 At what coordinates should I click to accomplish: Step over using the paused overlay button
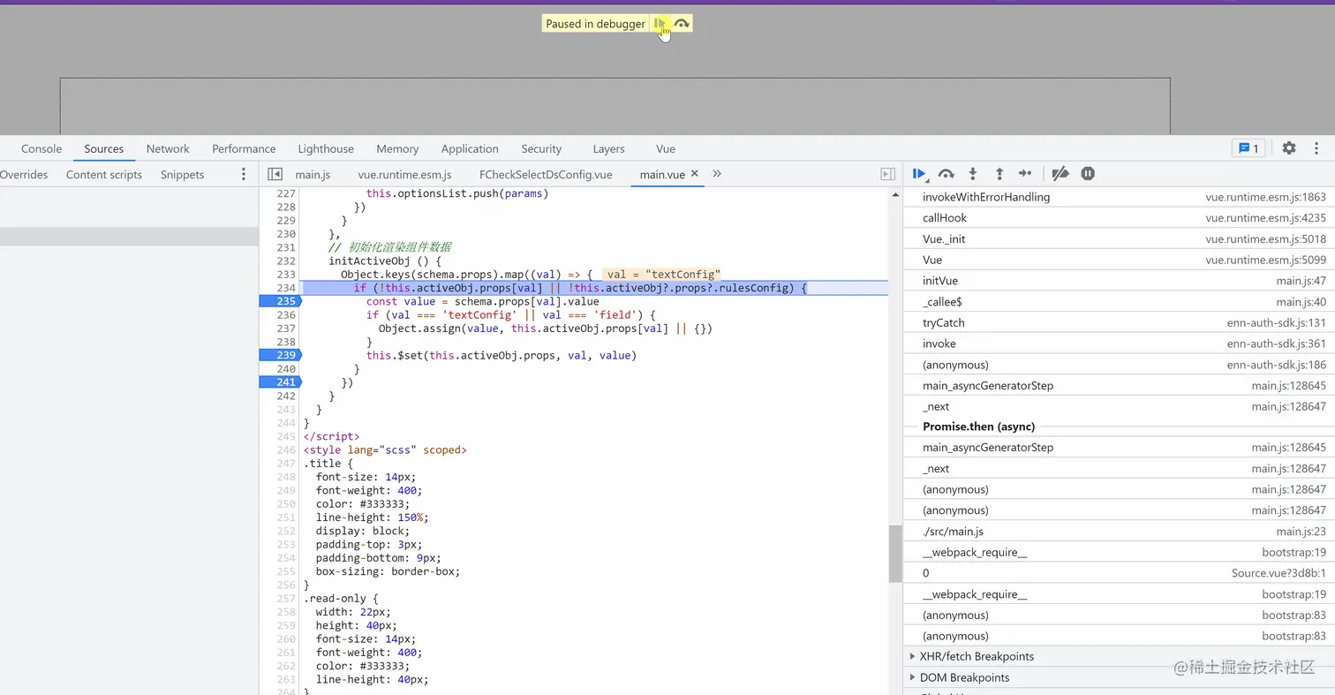click(682, 24)
